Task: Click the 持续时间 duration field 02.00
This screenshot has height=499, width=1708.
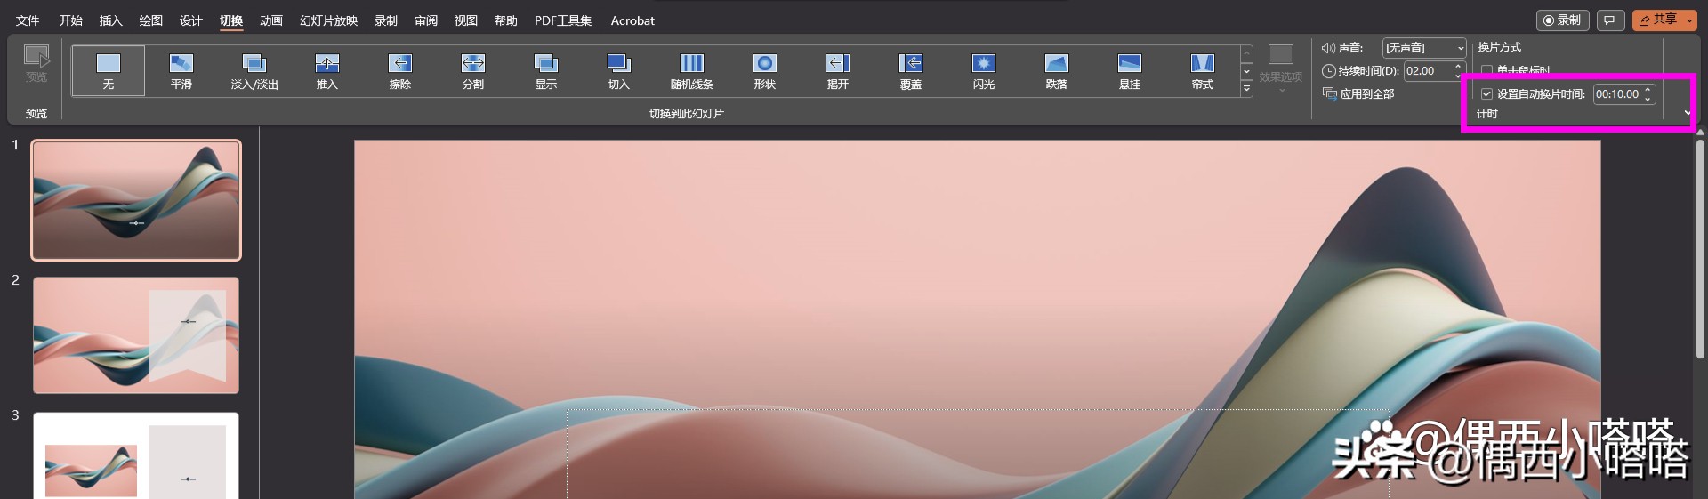Action: pyautogui.click(x=1427, y=70)
